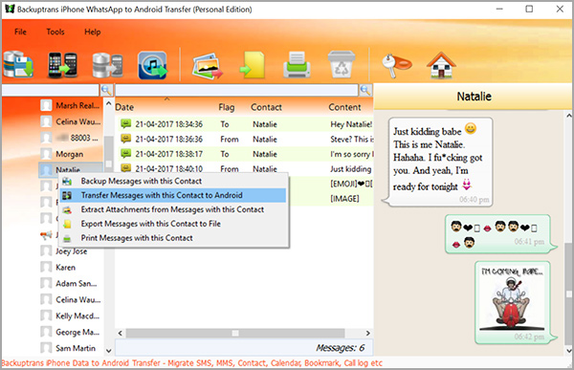Select the first Celina Wau... contact below Marsh
574x370 pixels.
click(x=71, y=121)
